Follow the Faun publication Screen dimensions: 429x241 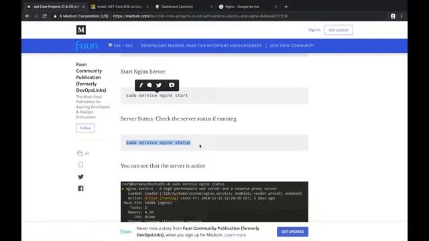(85, 128)
